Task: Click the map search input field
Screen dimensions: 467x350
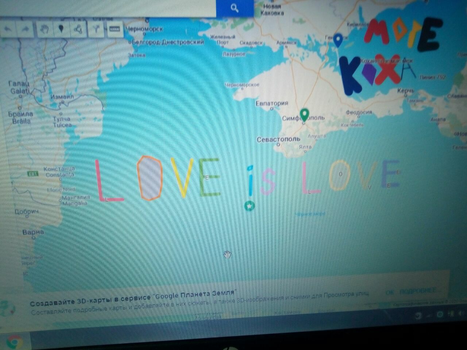Action: [108, 8]
